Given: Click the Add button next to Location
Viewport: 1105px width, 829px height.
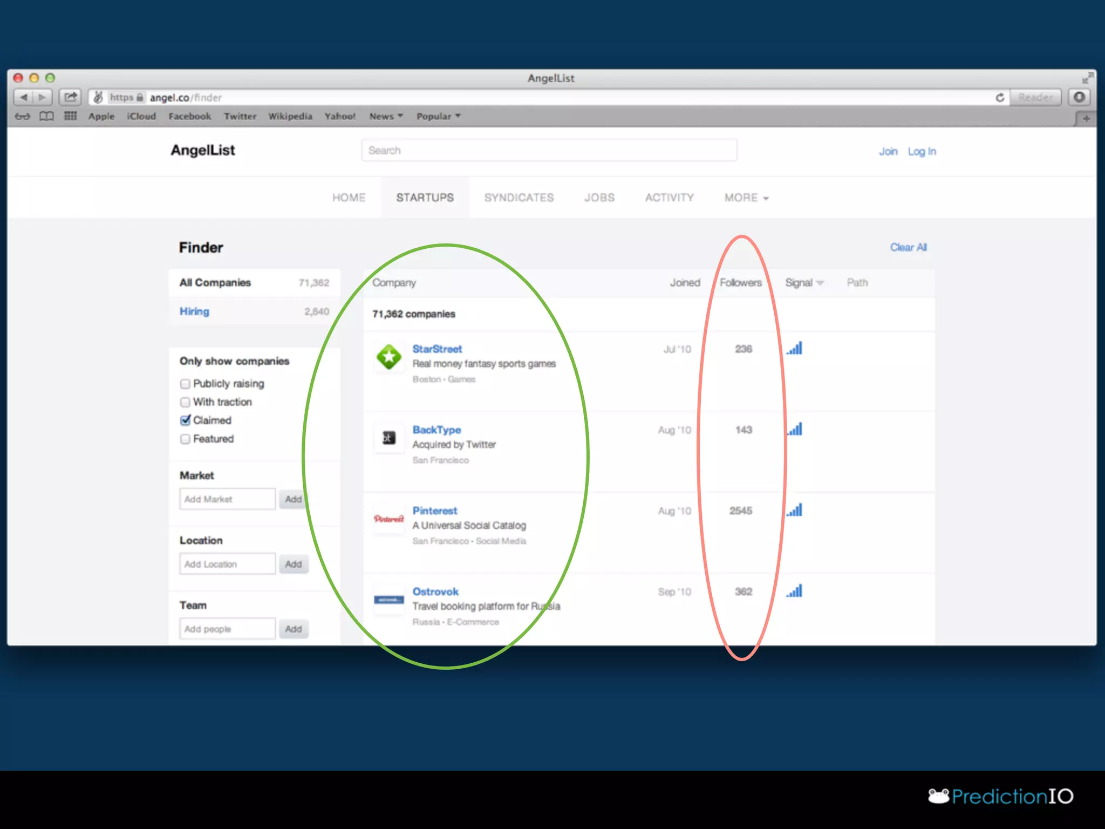Looking at the screenshot, I should pos(294,564).
